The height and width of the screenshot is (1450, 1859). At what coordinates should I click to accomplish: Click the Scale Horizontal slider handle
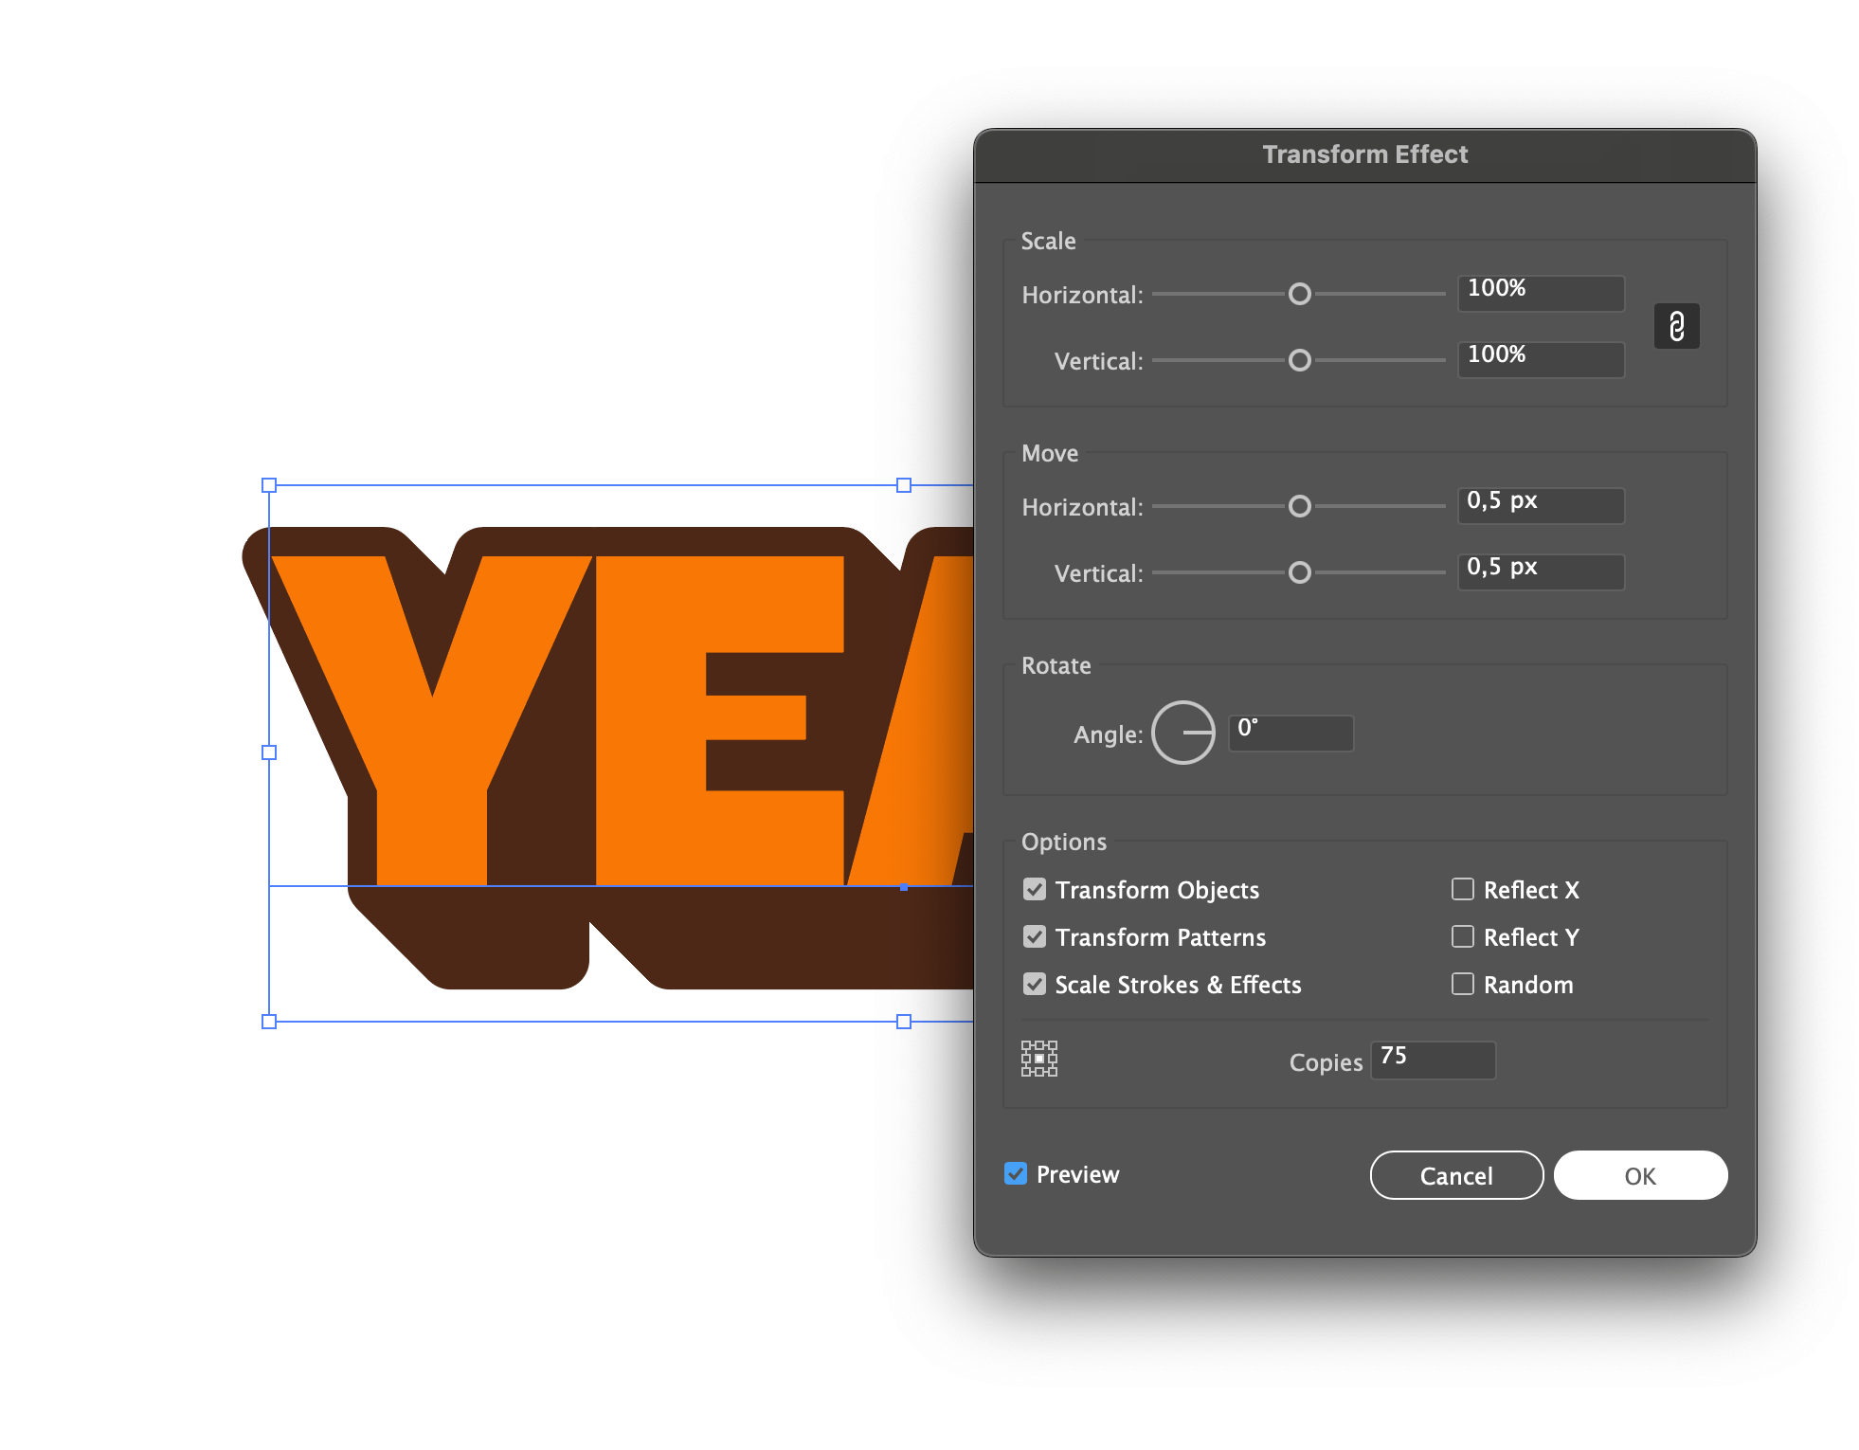coord(1300,295)
